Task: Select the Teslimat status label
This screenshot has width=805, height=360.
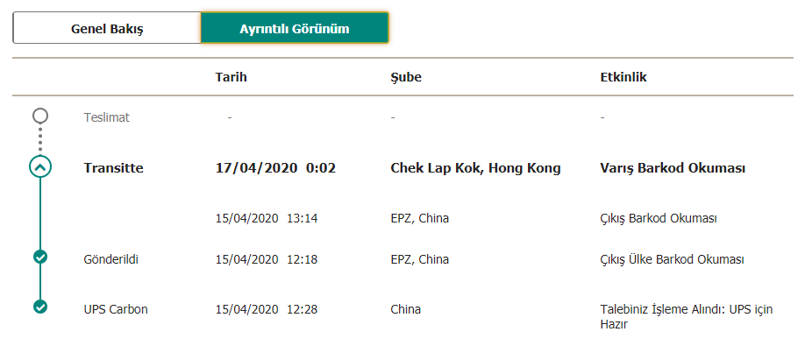Action: coord(106,117)
